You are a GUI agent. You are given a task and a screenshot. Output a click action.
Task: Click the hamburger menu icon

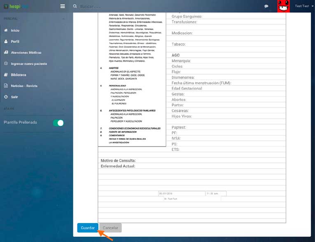(x=62, y=6)
